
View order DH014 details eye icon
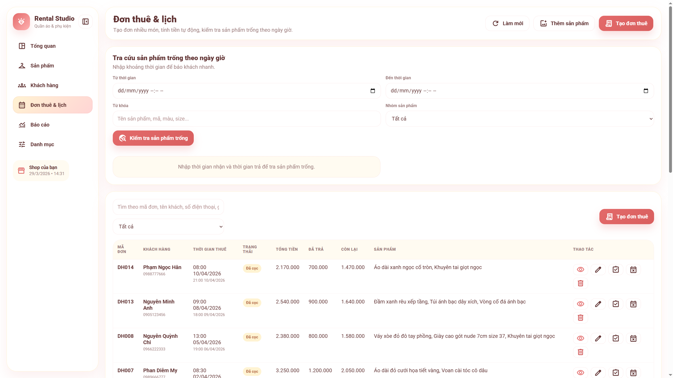point(580,270)
